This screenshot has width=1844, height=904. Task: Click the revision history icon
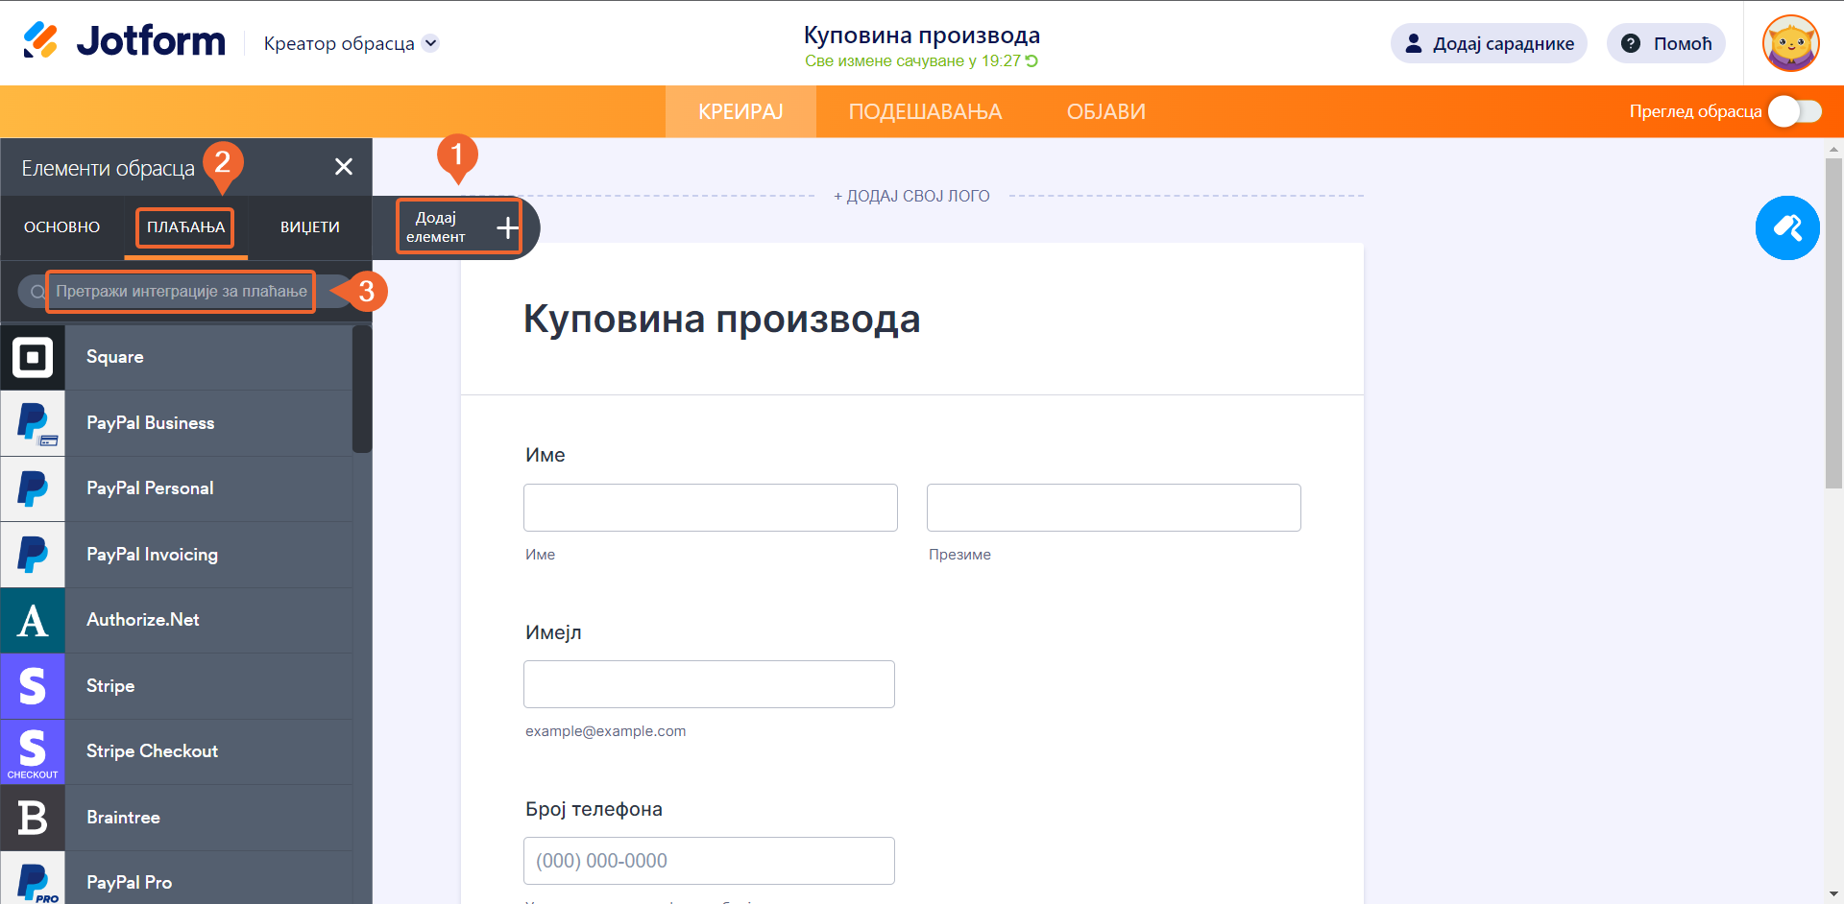(x=1032, y=61)
